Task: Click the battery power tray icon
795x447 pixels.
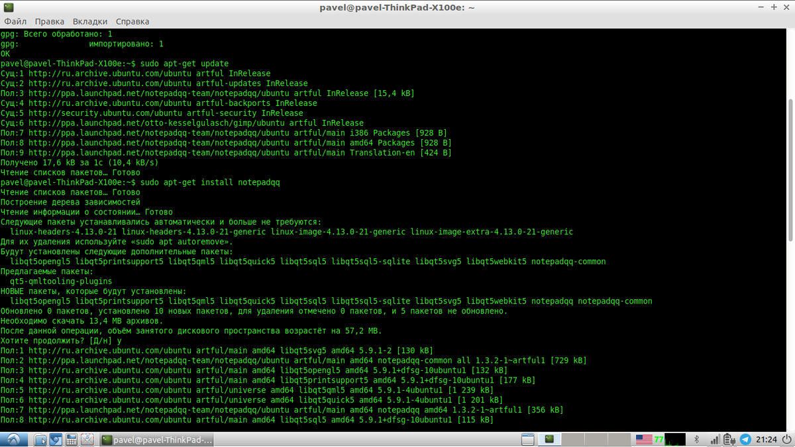Action: pyautogui.click(x=729, y=439)
